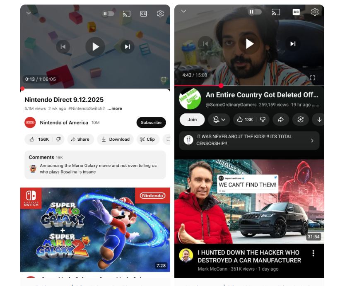Enter fullscreen on Nintendo Direct video
Viewport: 340px width, 286px height.
point(164,79)
